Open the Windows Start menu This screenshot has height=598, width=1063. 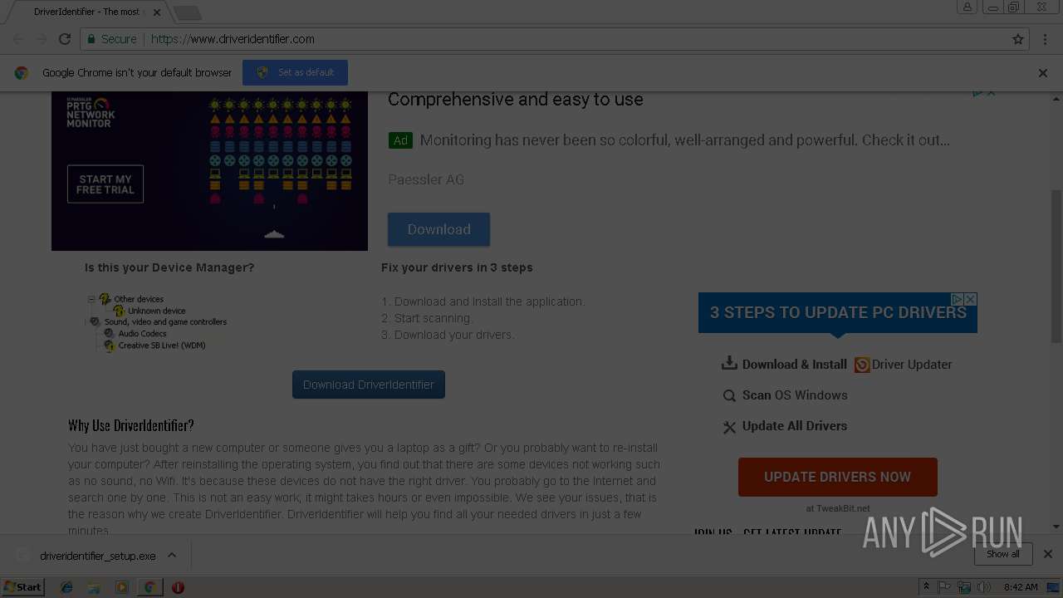(22, 587)
